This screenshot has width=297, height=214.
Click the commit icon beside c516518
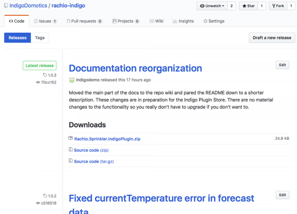coord(38,203)
